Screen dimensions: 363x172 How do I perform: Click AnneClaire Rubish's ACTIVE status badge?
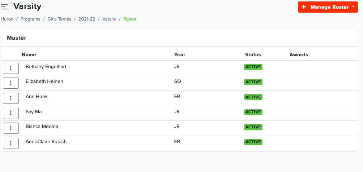253,142
